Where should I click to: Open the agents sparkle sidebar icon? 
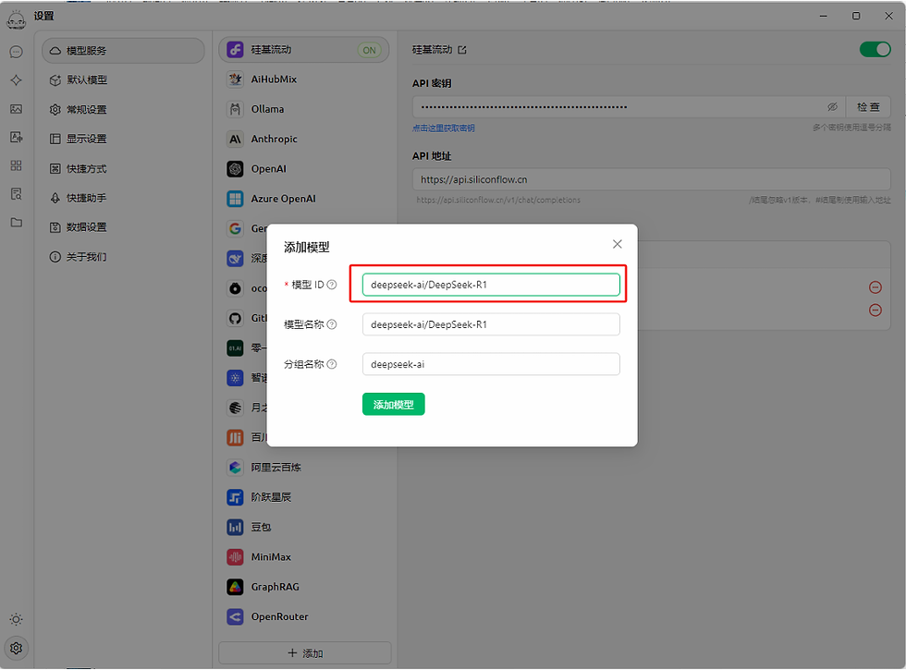17,80
